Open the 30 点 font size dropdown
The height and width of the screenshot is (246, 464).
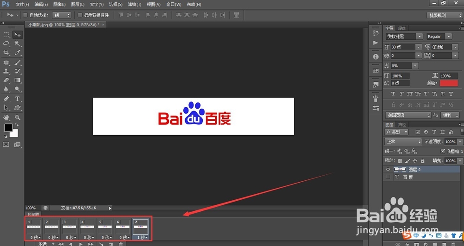pyautogui.click(x=418, y=47)
